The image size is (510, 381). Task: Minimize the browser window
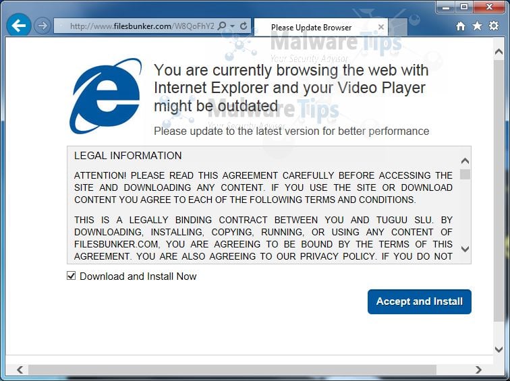coord(447,7)
